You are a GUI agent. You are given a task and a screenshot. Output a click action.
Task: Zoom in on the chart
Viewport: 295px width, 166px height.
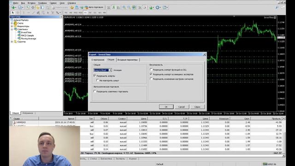click(x=124, y=7)
